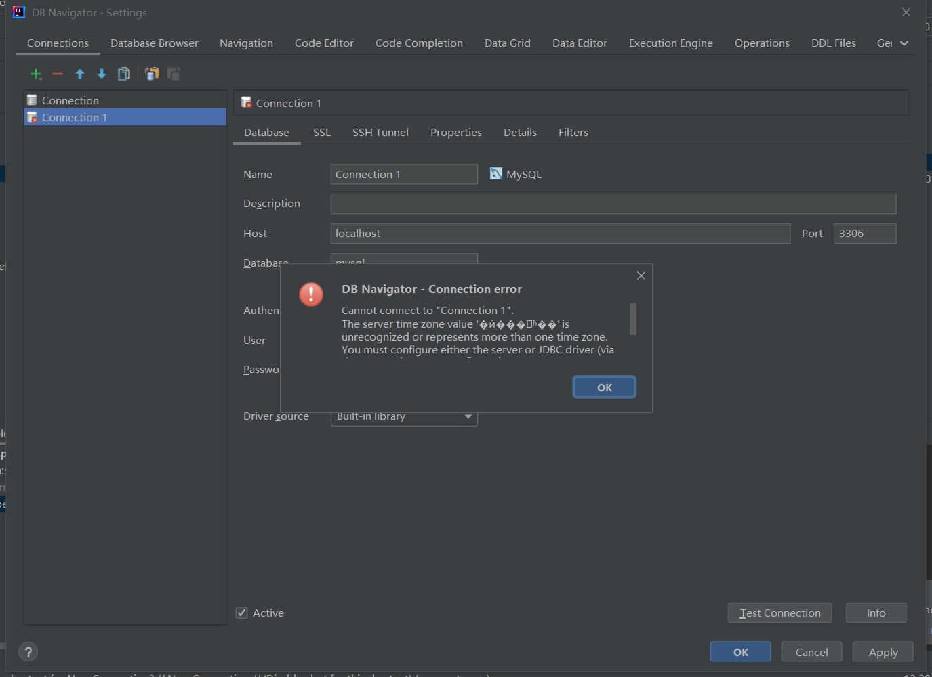
Task: Click the MySQL database type icon
Action: coord(495,173)
